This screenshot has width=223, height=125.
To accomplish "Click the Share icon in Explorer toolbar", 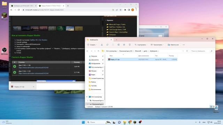I will [124, 45].
